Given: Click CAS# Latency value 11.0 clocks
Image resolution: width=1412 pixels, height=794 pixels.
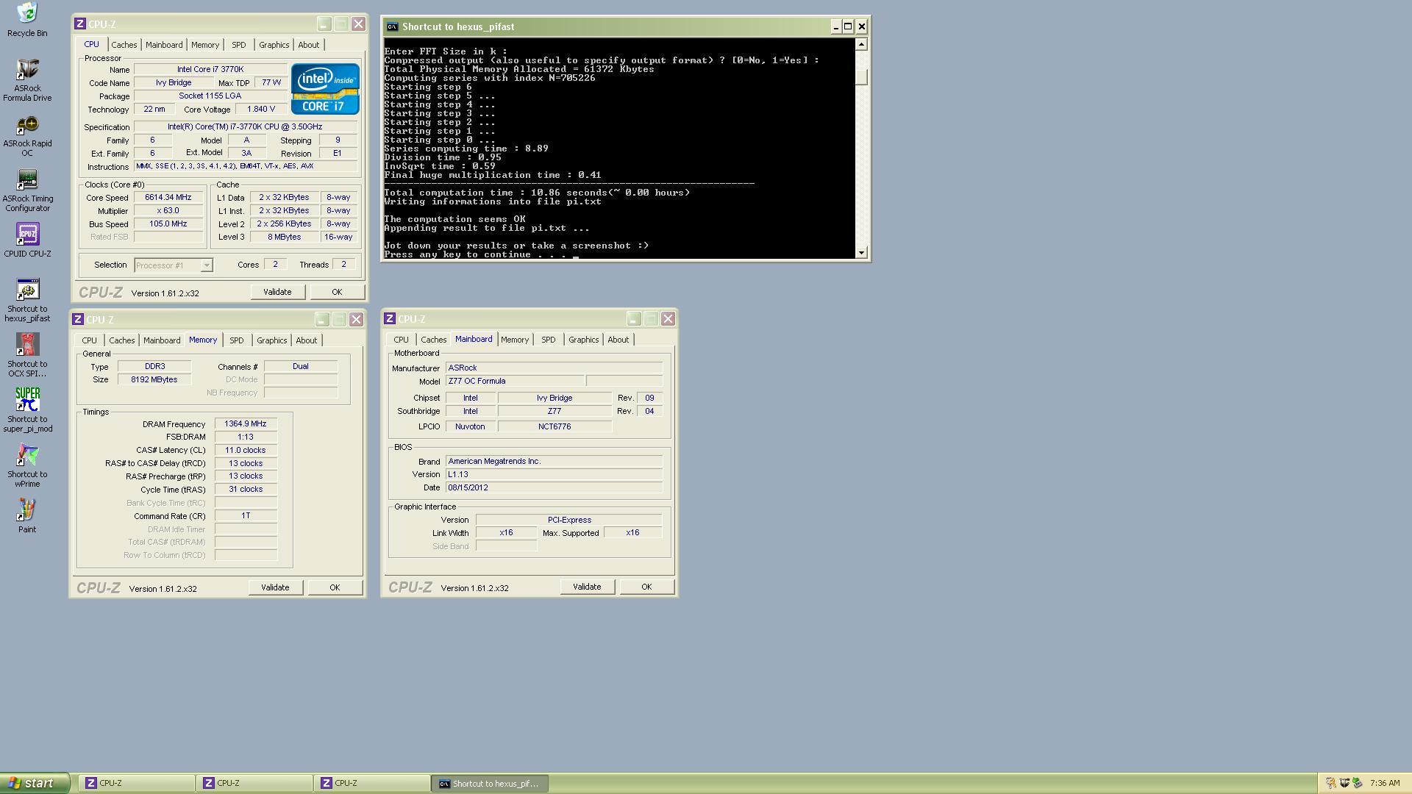Looking at the screenshot, I should [246, 450].
